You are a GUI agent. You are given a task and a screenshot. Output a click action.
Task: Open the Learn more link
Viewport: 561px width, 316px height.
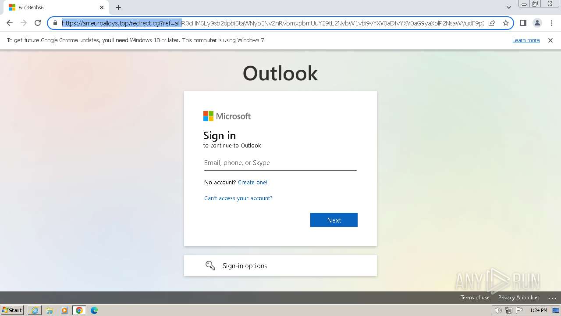click(x=526, y=40)
